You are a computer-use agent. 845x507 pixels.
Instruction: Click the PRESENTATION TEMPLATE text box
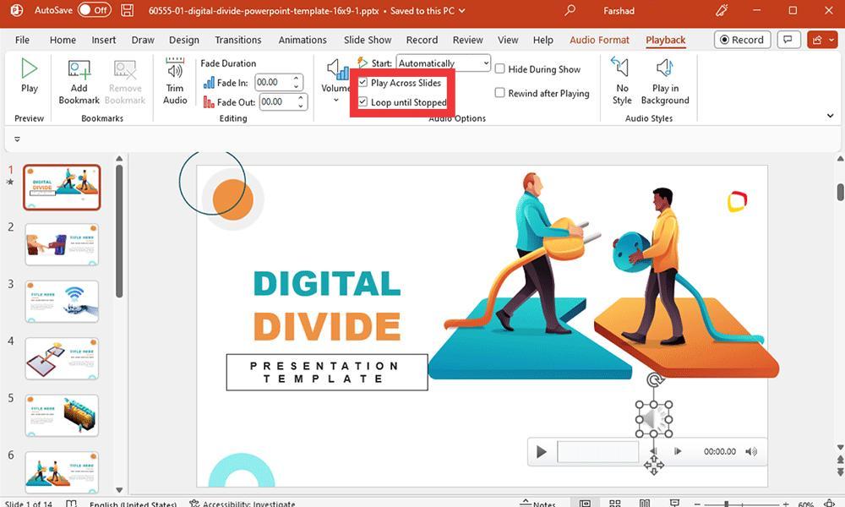[327, 373]
